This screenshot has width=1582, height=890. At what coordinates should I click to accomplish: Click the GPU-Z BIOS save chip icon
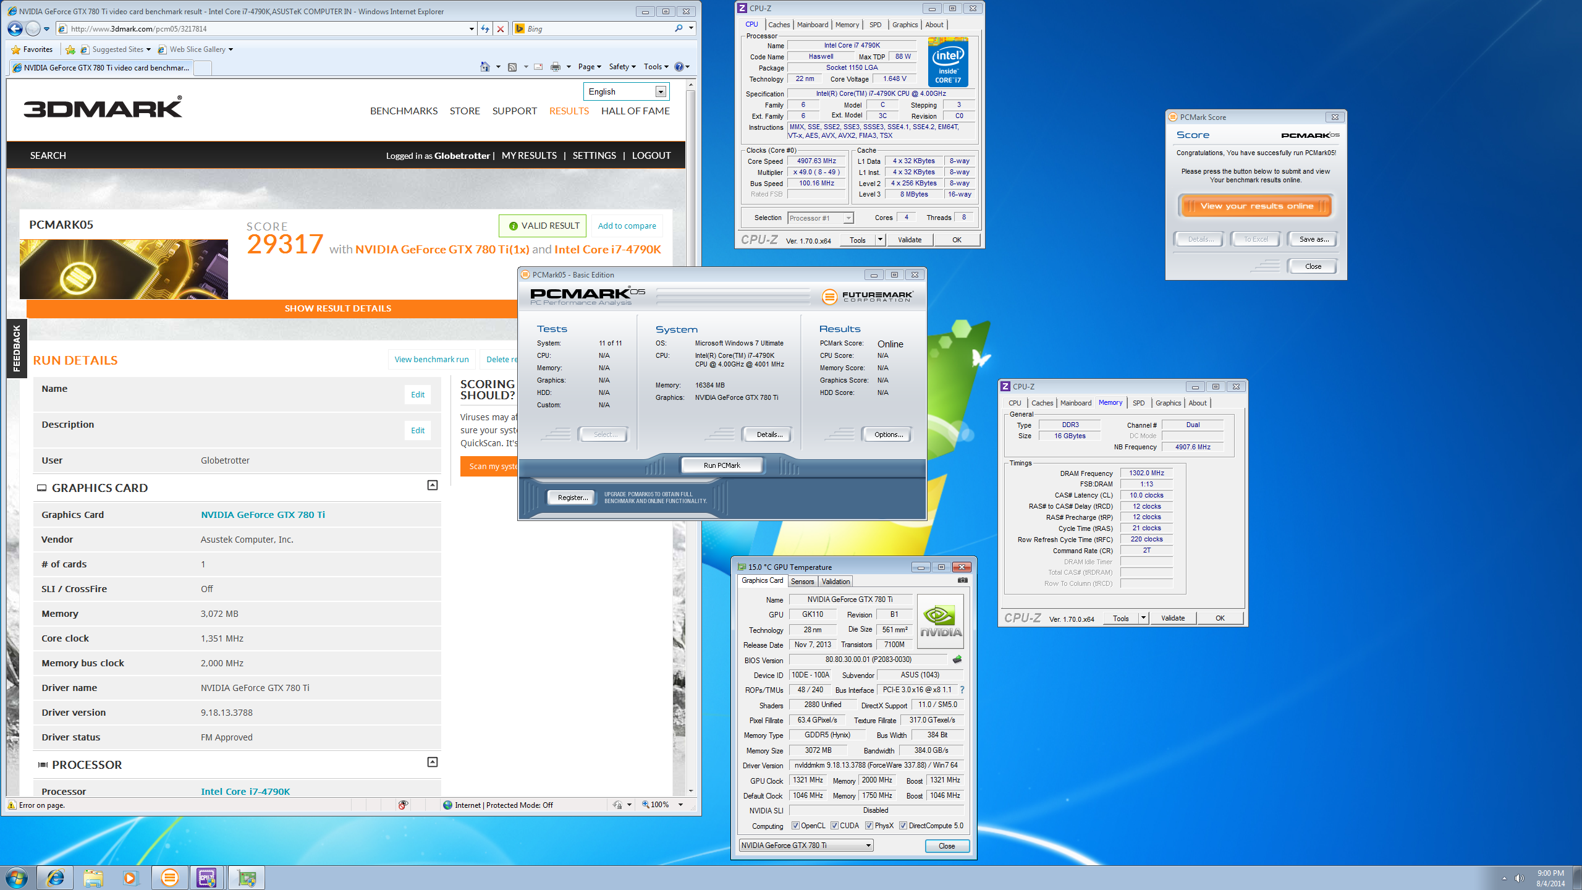click(957, 659)
